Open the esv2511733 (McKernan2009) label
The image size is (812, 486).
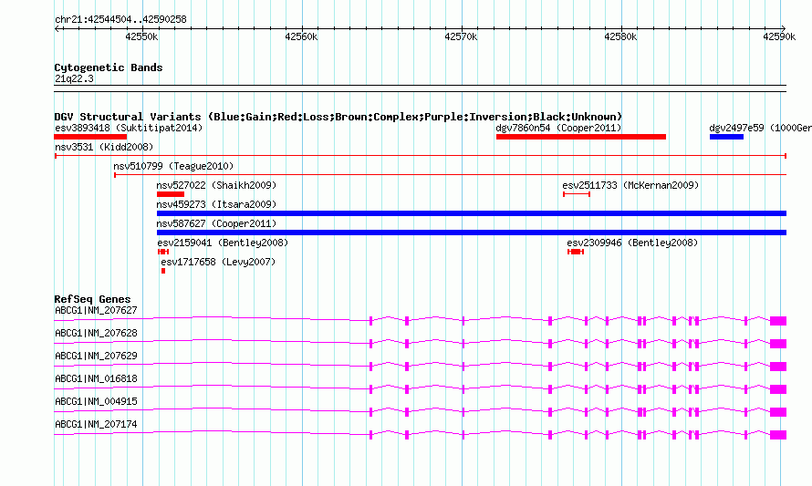630,185
